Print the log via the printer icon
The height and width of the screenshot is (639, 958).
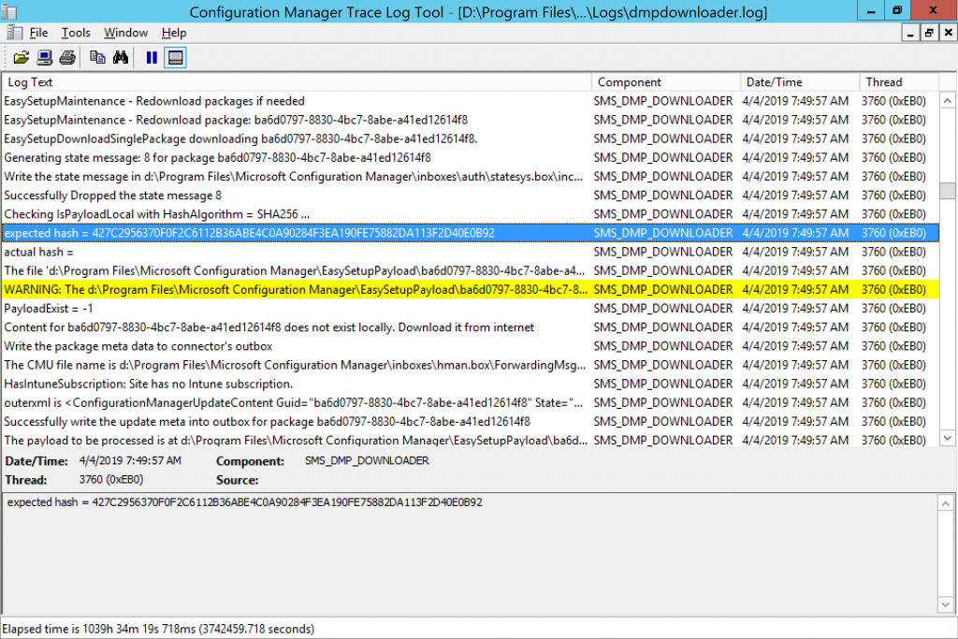pyautogui.click(x=66, y=57)
